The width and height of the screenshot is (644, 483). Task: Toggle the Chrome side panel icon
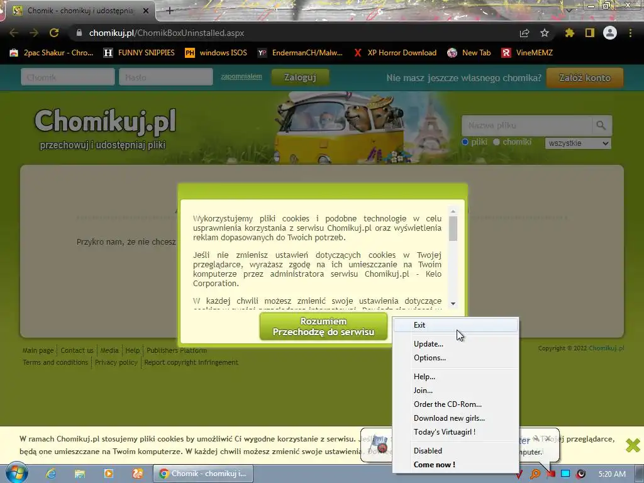click(x=590, y=33)
